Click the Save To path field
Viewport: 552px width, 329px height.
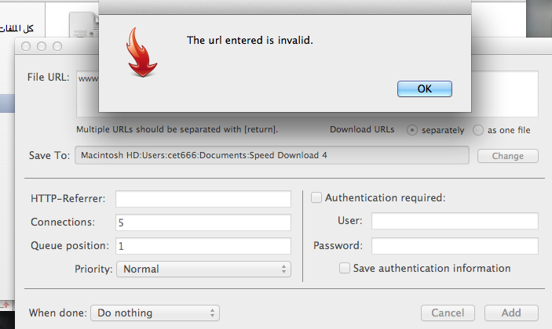tap(272, 155)
